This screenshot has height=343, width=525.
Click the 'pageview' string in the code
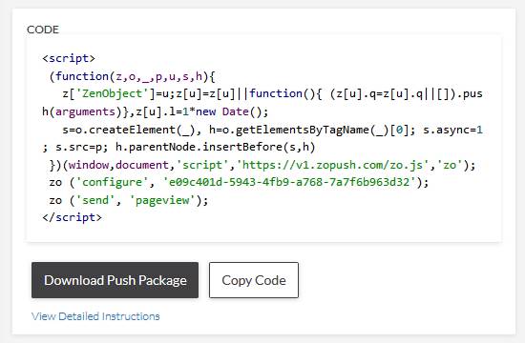pos(162,200)
